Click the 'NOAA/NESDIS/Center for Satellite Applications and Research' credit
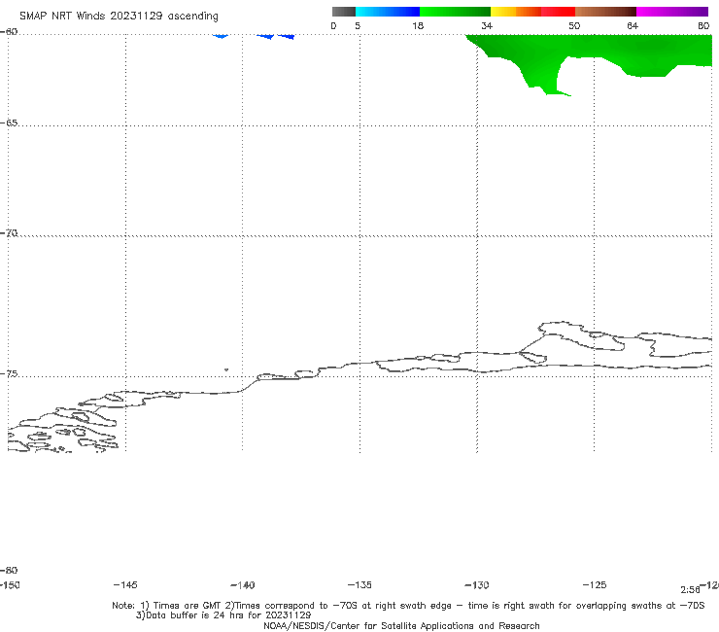719x632 pixels. (x=401, y=625)
